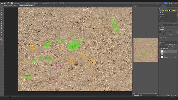
Task: Select the Rectangular Marquee tool
Action: coord(1,9)
